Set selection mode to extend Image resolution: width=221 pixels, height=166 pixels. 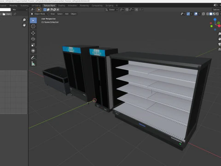coord(48,10)
